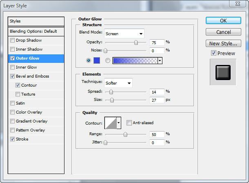Open the Blend Mode Screen dropdown
The height and width of the screenshot is (183, 249).
124,33
